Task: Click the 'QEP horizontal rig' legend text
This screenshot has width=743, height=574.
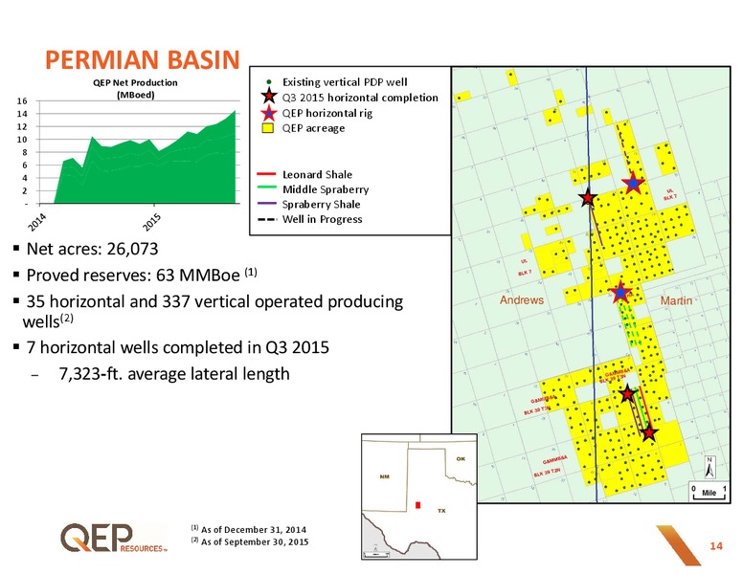Action: tap(327, 113)
